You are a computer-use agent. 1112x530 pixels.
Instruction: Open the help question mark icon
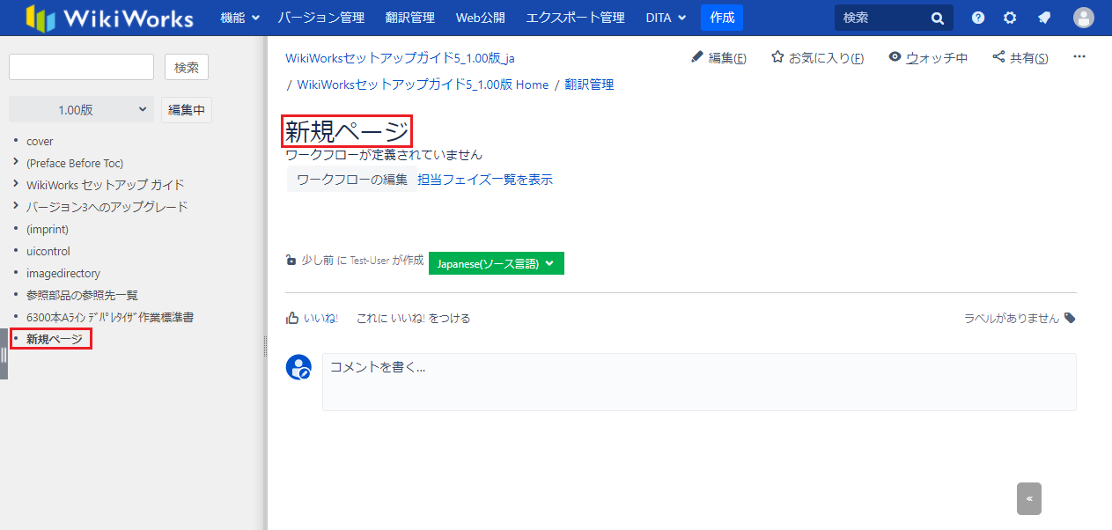tap(978, 18)
